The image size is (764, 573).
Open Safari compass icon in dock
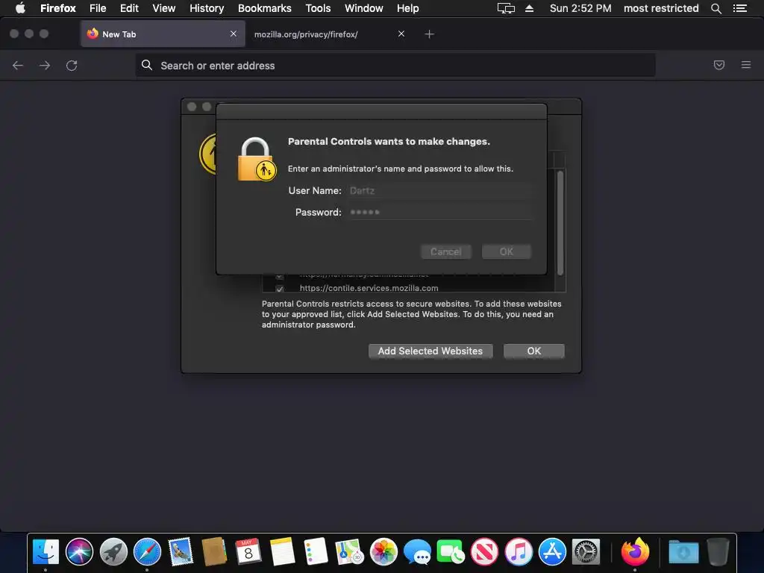pos(147,551)
